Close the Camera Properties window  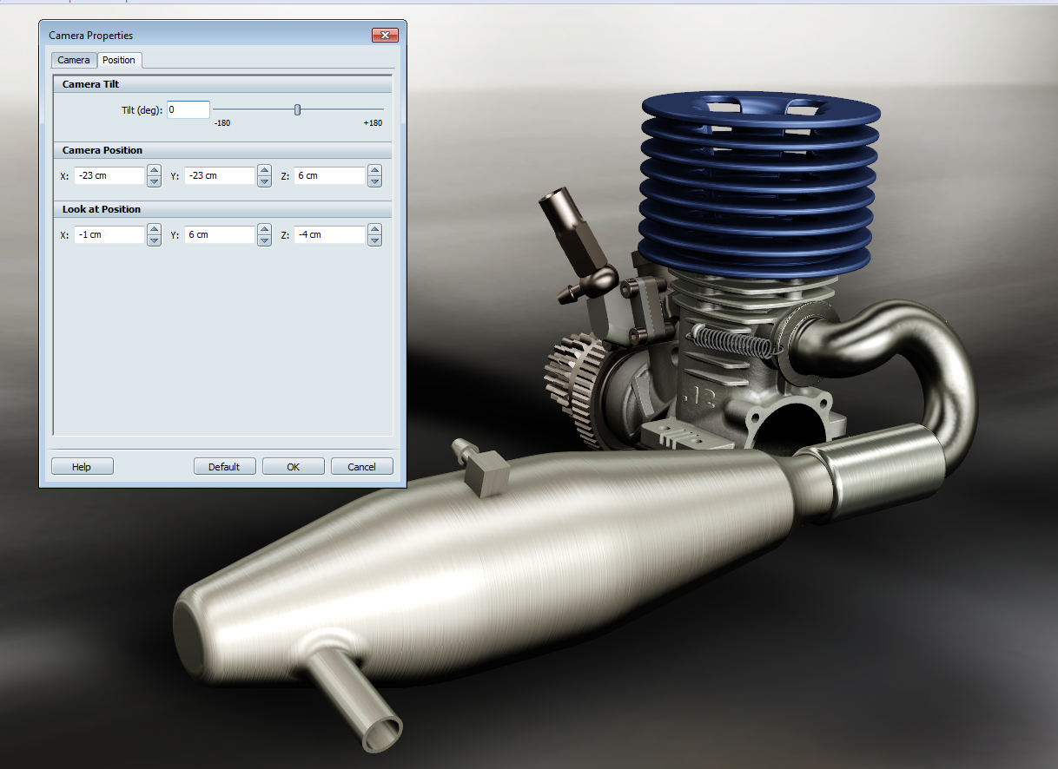click(385, 36)
